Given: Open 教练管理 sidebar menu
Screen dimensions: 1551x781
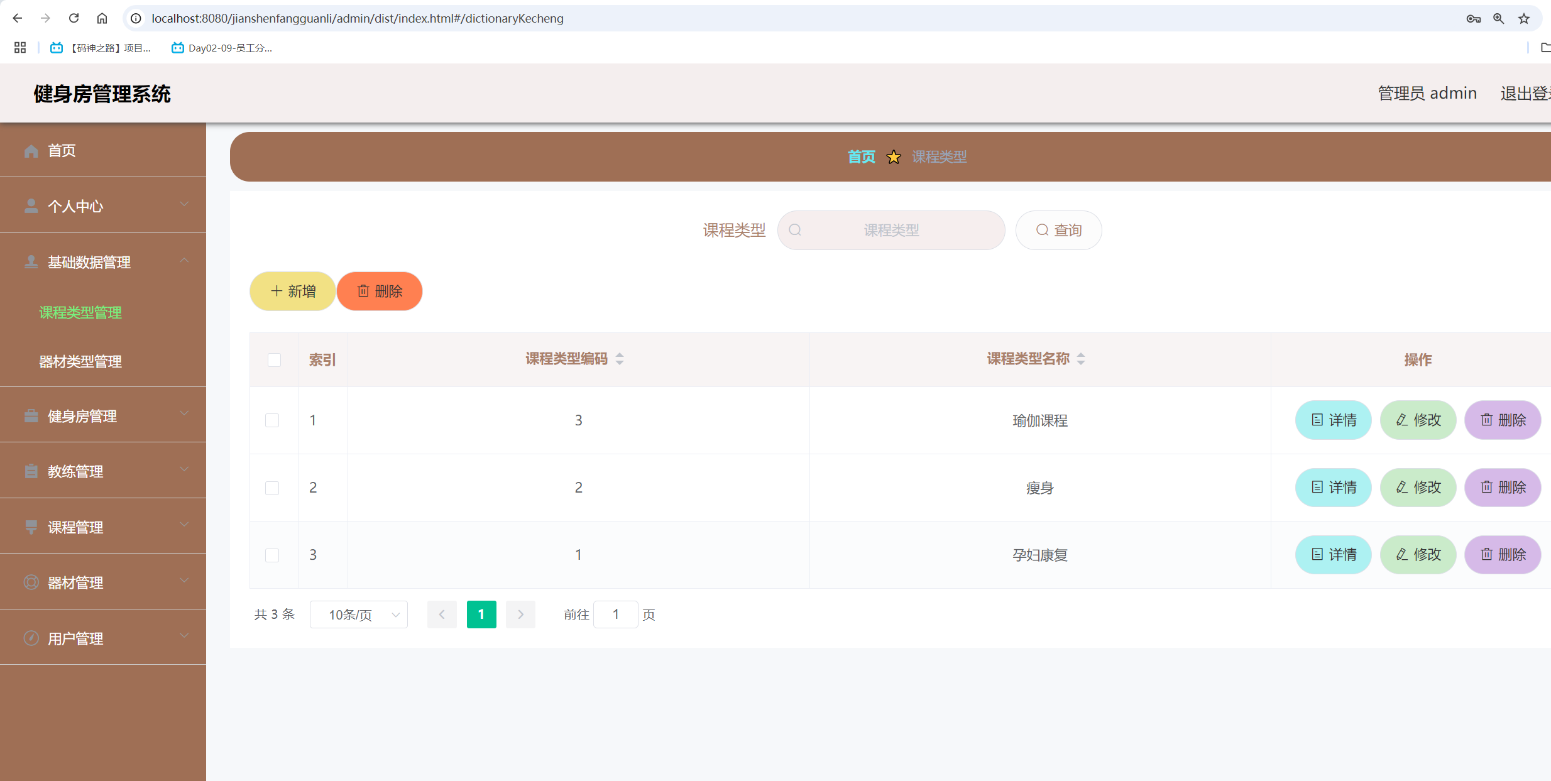Looking at the screenshot, I should [103, 471].
